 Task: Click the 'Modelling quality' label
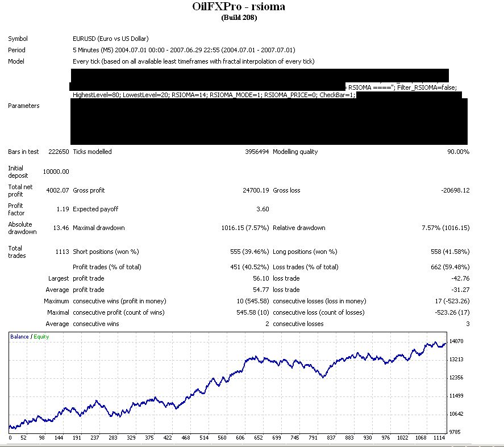(295, 152)
